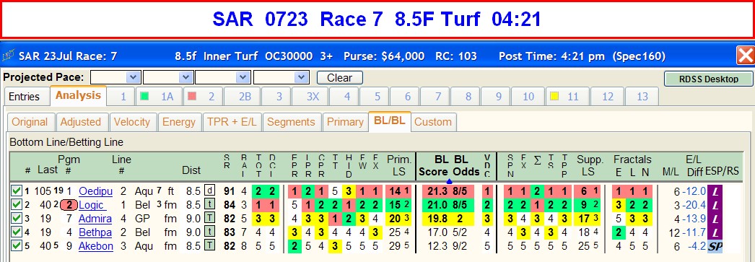
Task: Open horse tab 13
Action: click(642, 97)
